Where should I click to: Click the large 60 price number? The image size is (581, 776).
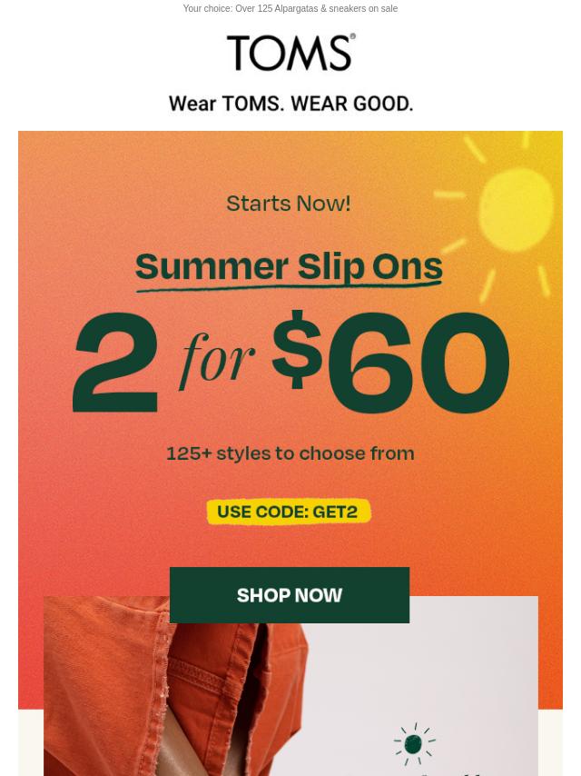419,363
